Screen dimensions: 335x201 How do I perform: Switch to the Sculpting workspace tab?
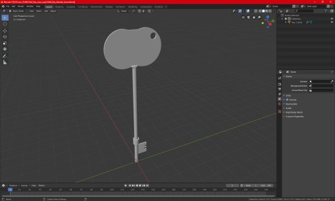pyautogui.click(x=70, y=7)
